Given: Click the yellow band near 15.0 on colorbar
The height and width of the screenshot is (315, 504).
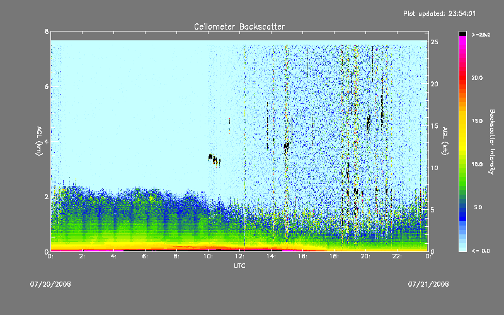Looking at the screenshot, I should [462, 121].
